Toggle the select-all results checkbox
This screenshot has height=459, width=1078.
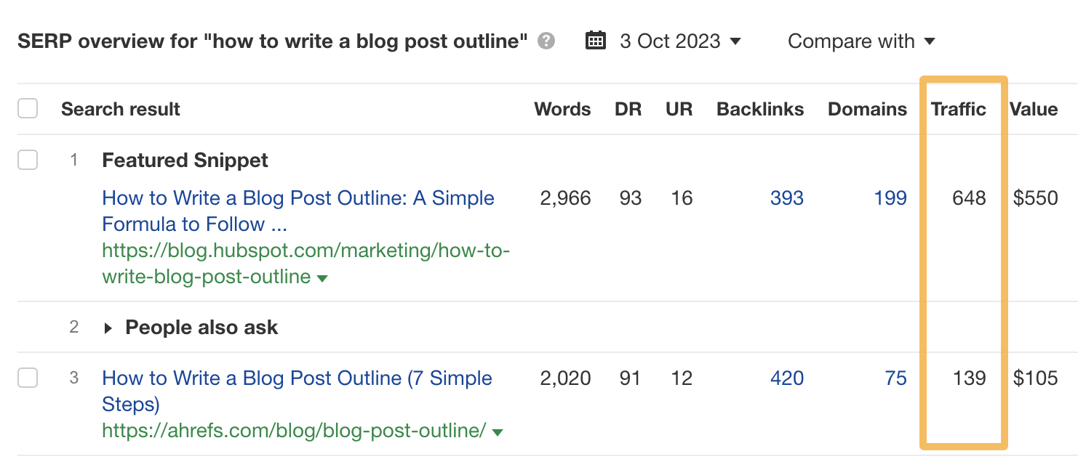pos(27,107)
